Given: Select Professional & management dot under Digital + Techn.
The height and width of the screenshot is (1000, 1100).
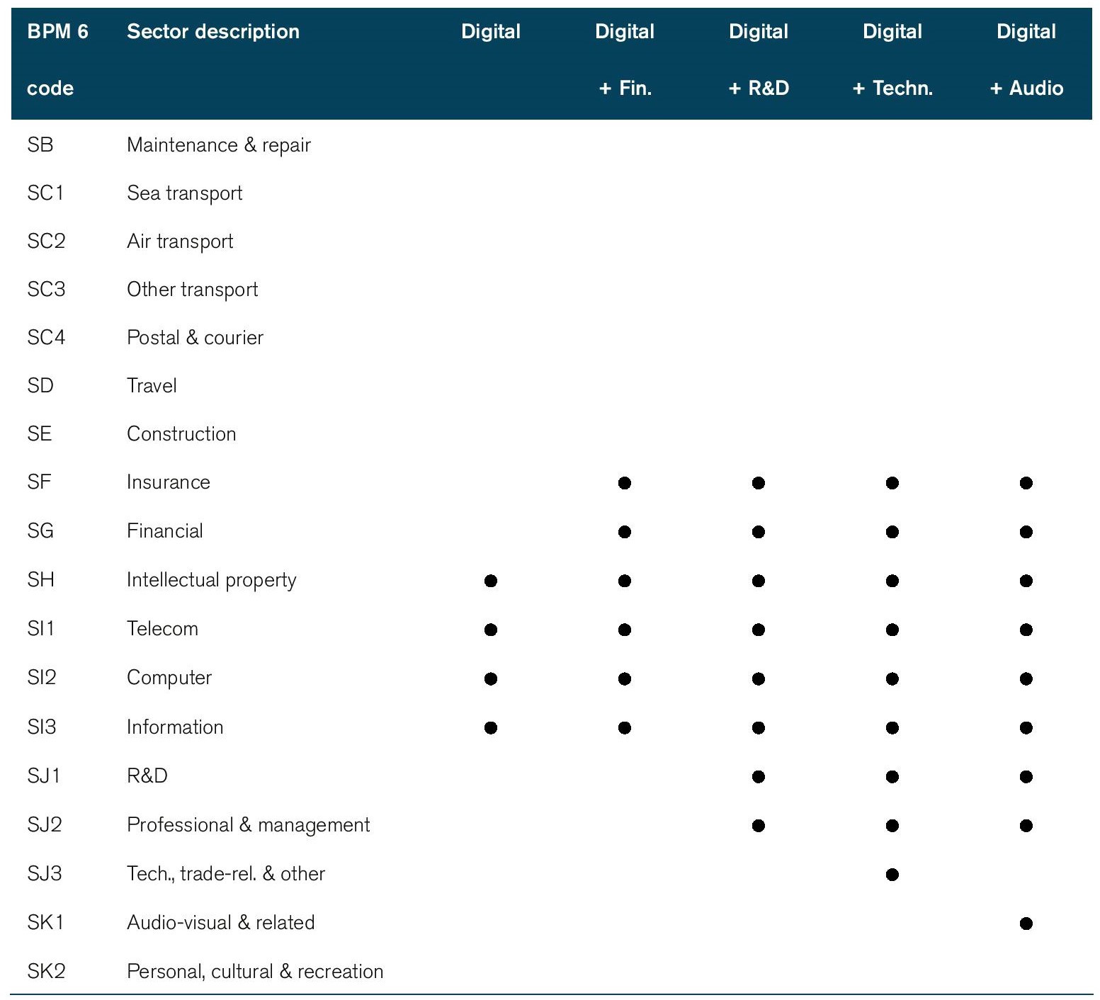Looking at the screenshot, I should click(892, 825).
